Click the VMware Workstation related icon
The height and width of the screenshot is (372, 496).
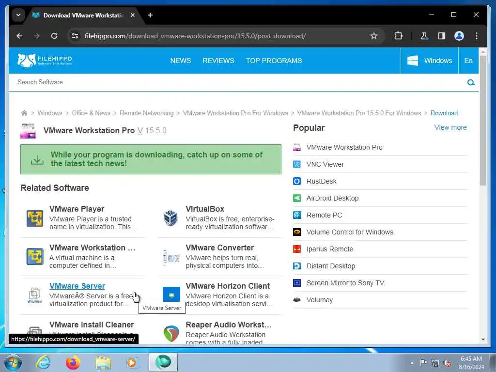35,257
